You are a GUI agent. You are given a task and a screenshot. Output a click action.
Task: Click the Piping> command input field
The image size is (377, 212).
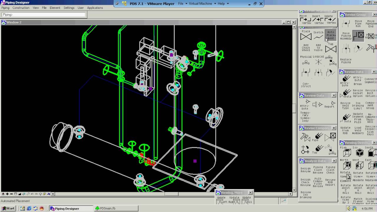43,14
